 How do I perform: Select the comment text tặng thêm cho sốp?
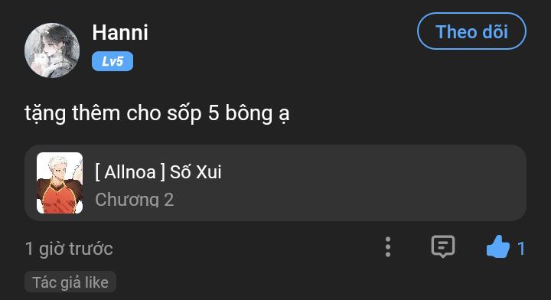pos(113,113)
